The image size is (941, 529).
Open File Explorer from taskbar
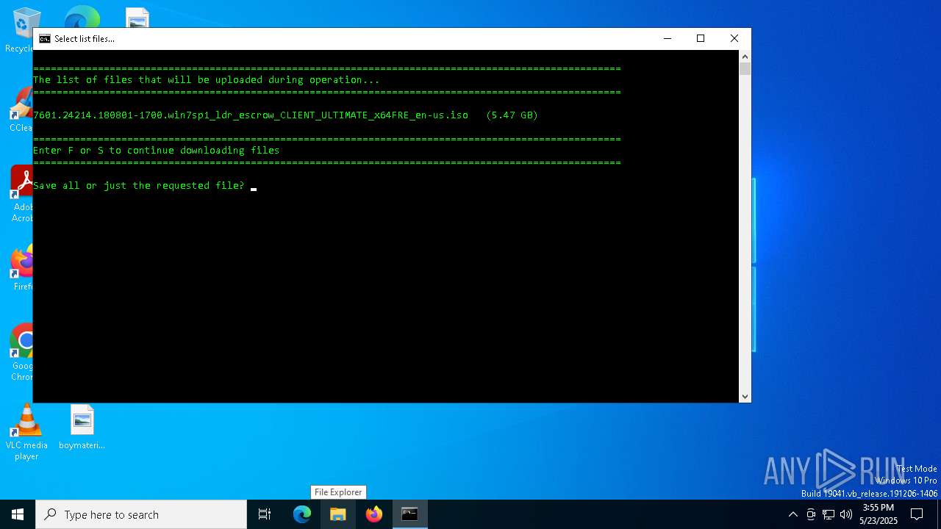pyautogui.click(x=338, y=514)
